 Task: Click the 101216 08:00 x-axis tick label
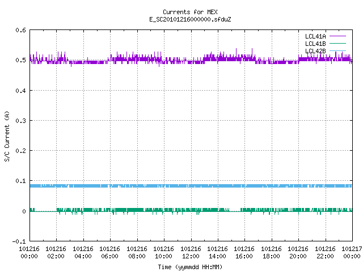(x=137, y=252)
